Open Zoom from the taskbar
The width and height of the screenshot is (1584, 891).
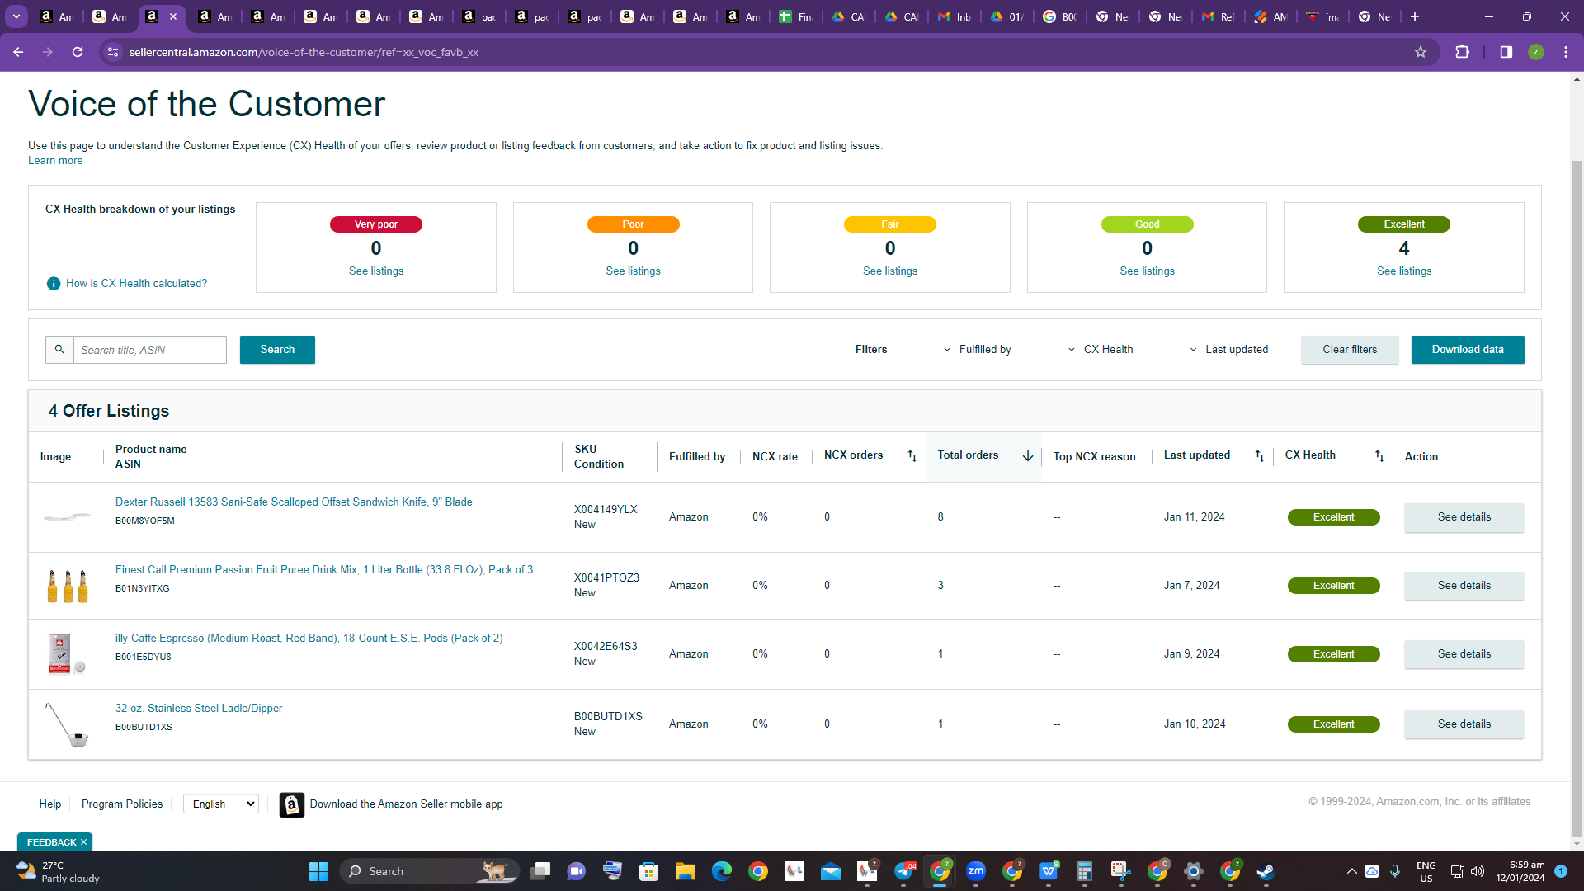[x=976, y=871]
